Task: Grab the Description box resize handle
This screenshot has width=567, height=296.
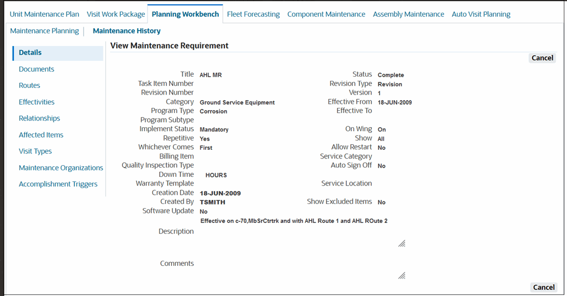Action: click(x=402, y=244)
